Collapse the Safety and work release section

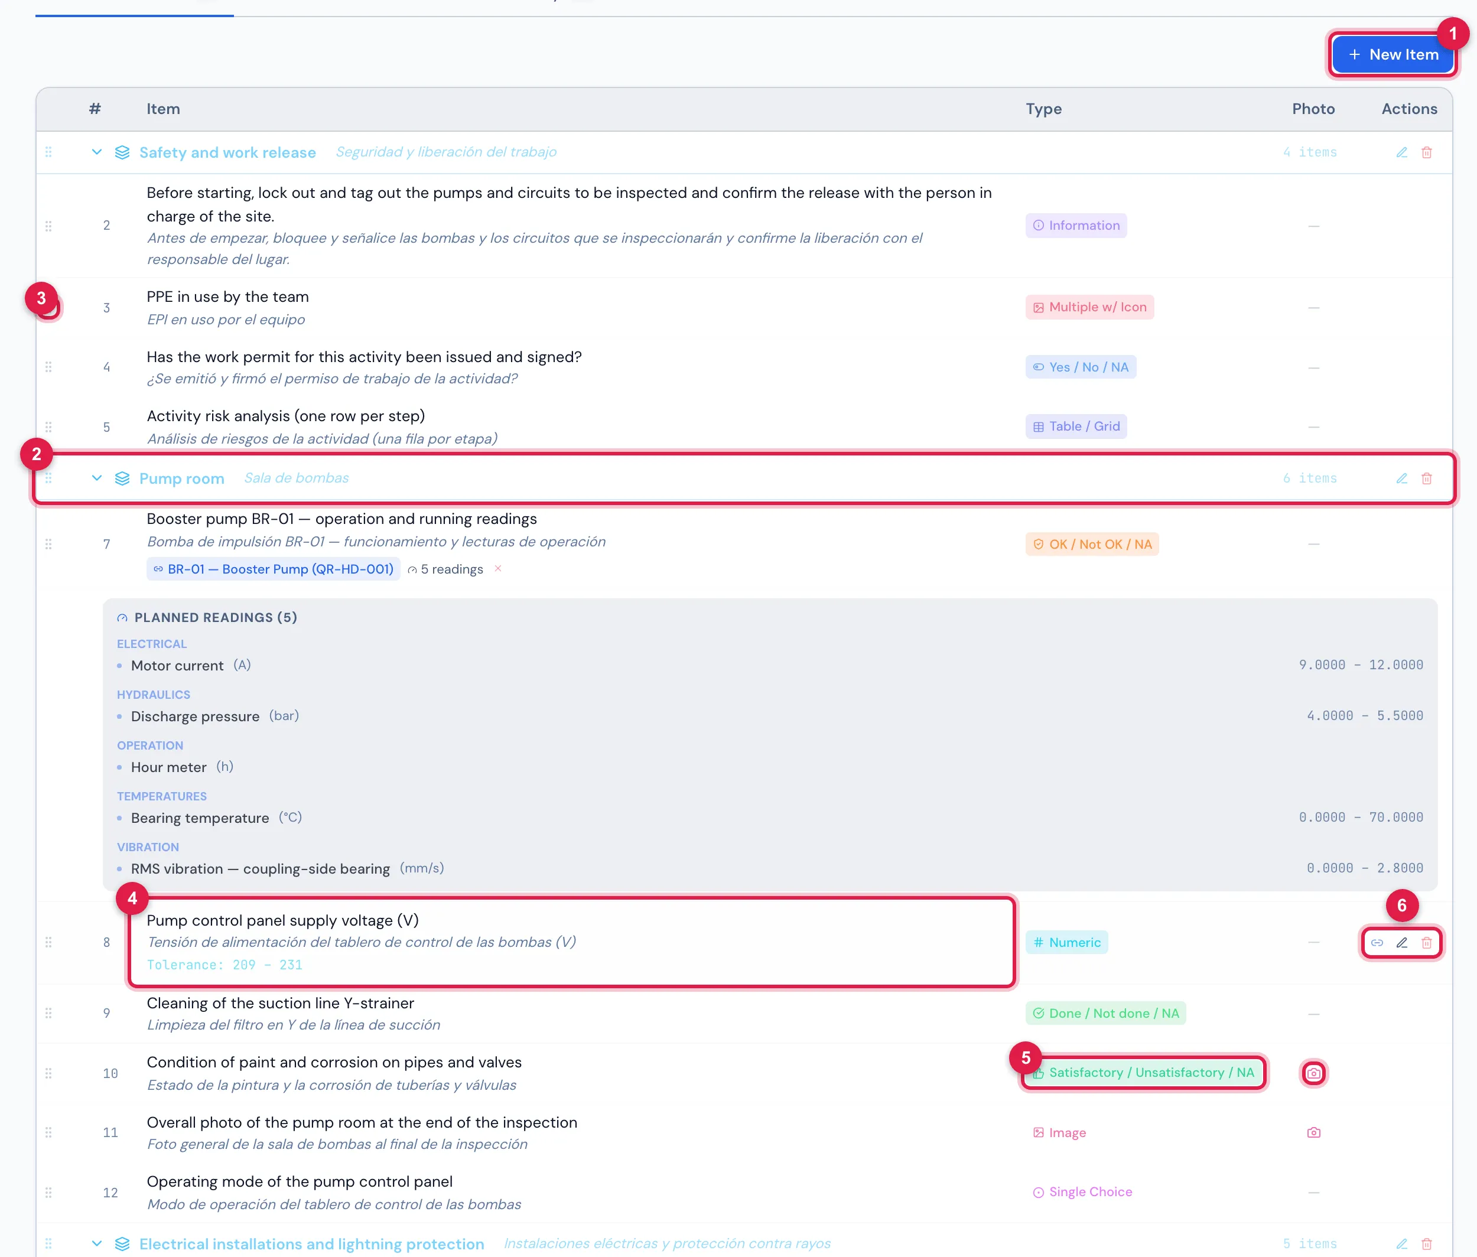click(97, 152)
